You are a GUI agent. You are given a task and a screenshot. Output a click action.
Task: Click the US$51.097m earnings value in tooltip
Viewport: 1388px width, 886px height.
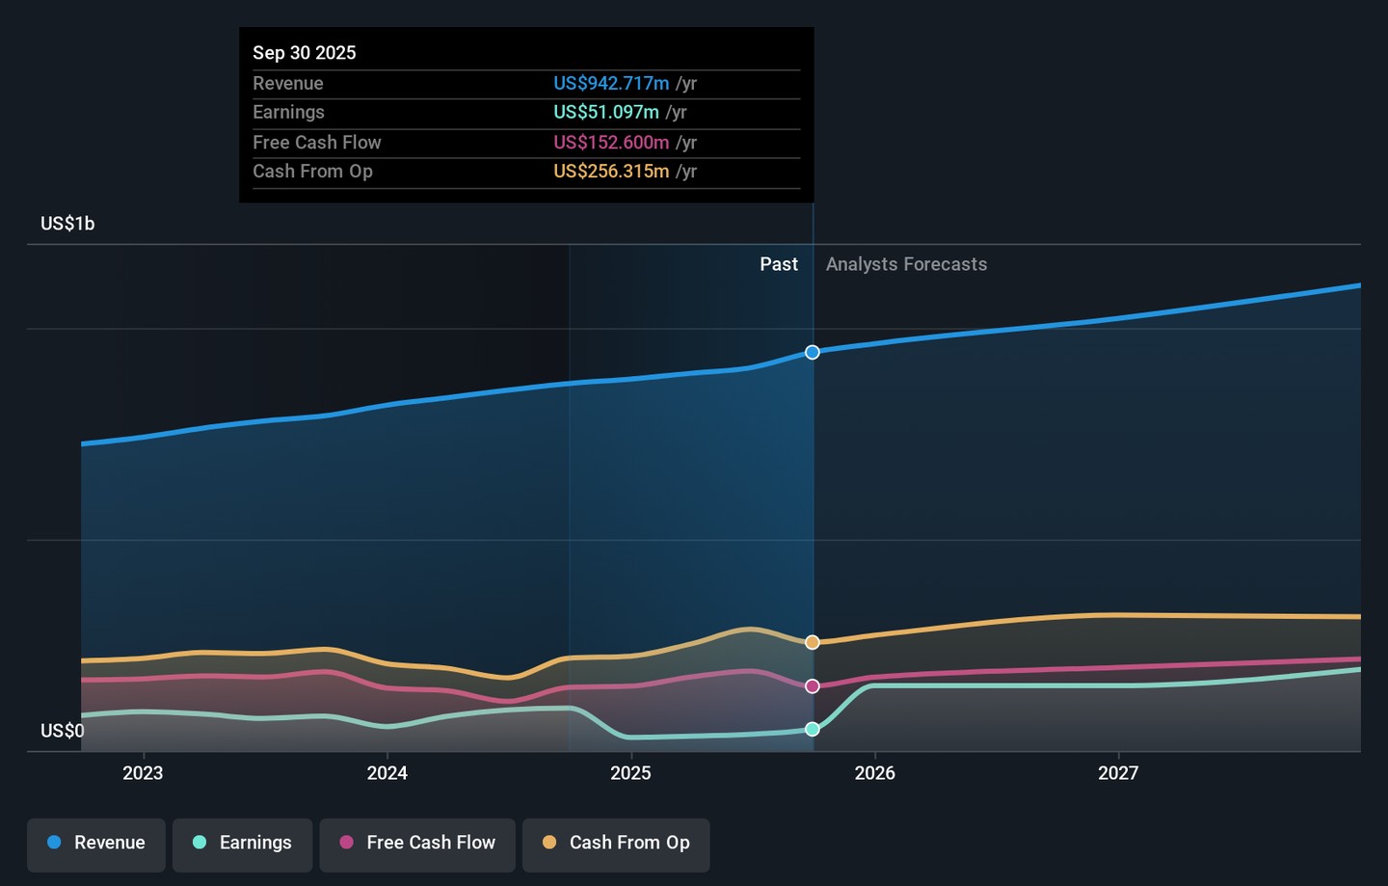coord(606,113)
